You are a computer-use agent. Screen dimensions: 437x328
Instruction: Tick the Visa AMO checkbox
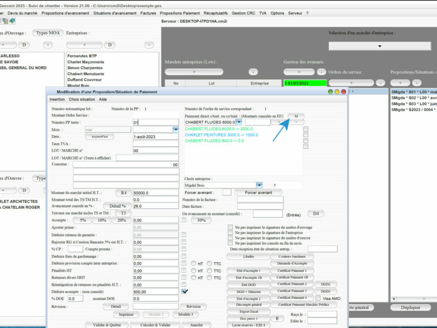[x=318, y=298]
